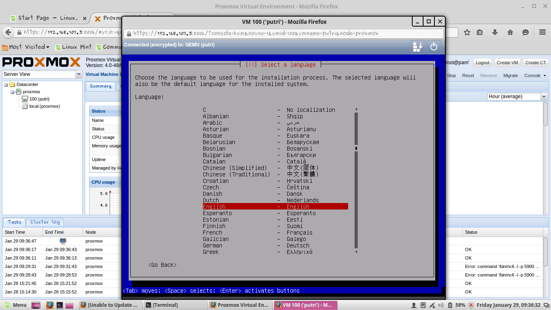Click the VM console window URL bar
The height and width of the screenshot is (310, 551).
click(284, 34)
